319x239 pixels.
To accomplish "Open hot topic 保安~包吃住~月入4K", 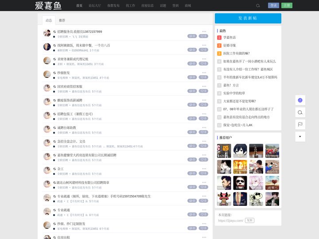I will tap(238, 125).
